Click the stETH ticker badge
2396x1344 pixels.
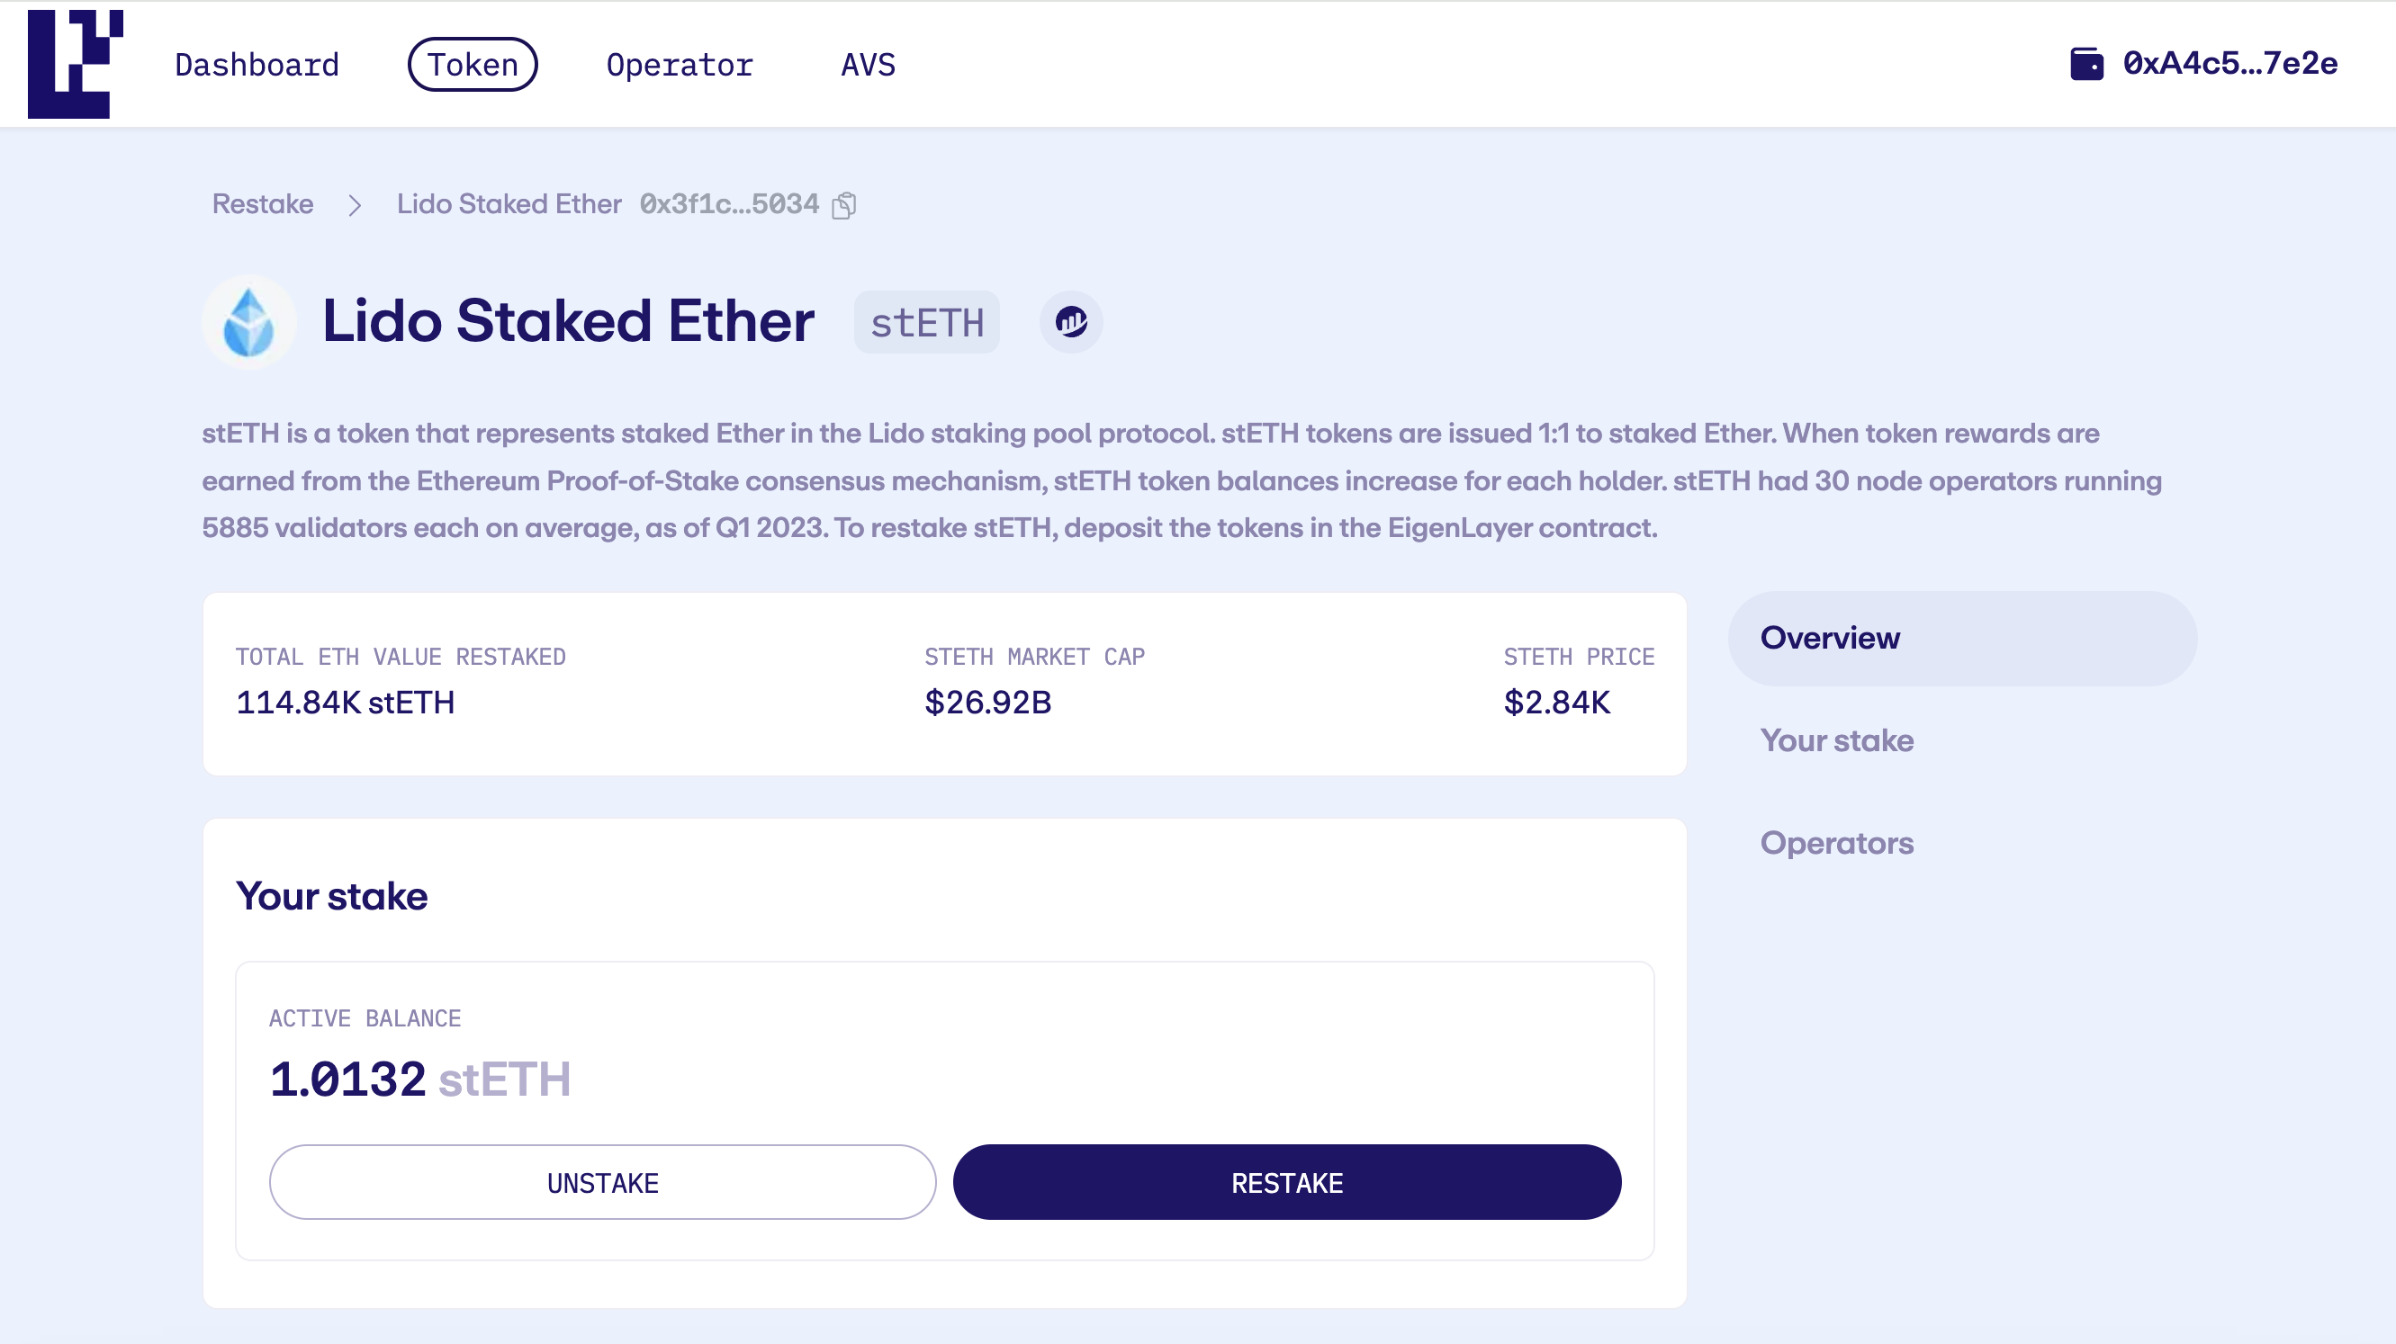[926, 323]
